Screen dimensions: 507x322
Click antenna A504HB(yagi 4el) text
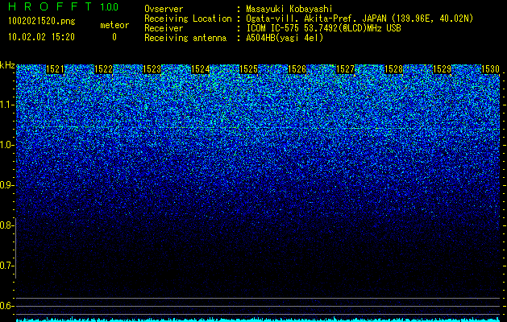[285, 38]
